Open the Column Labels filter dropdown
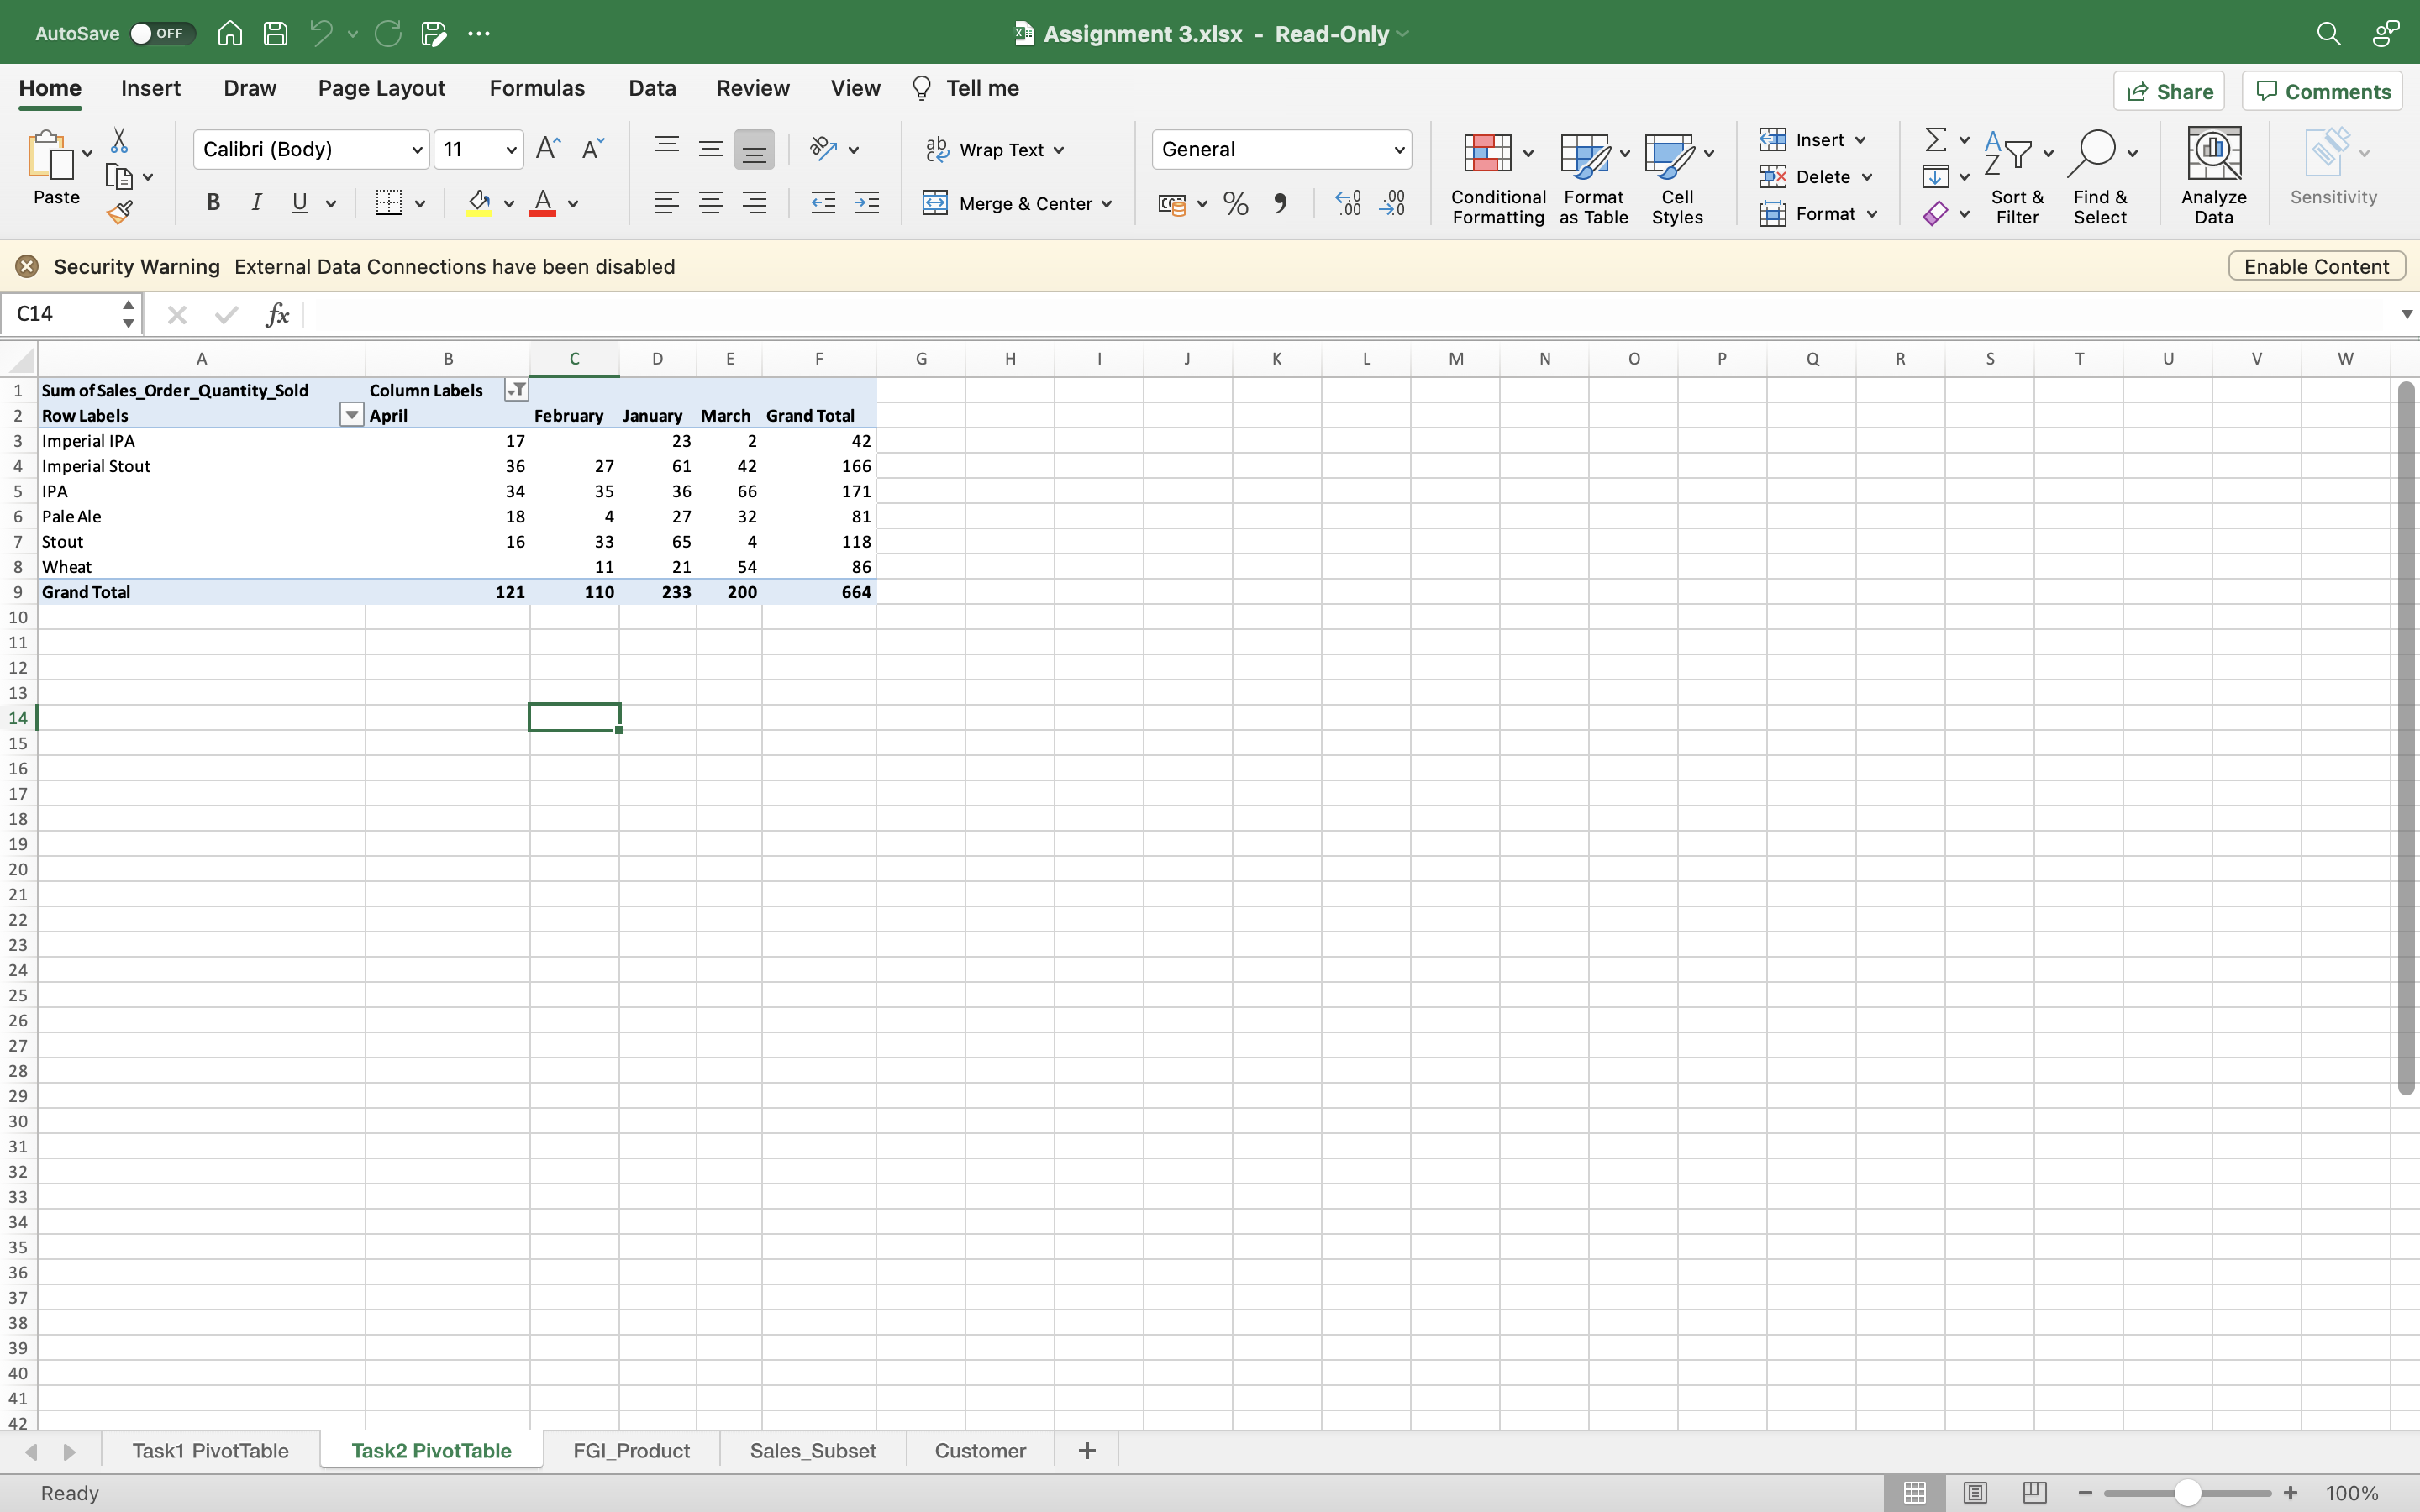Viewport: 2420px width, 1512px height. [516, 390]
